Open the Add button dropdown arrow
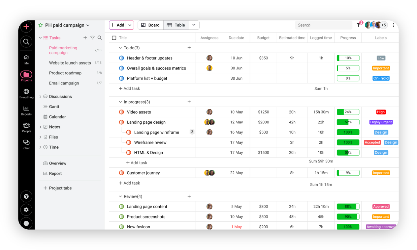Image resolution: width=417 pixels, height=250 pixels. 130,25
